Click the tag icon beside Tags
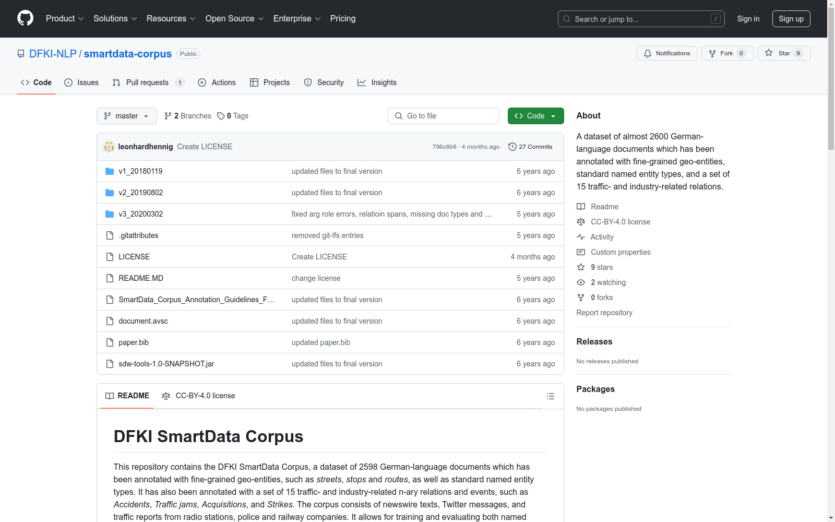The width and height of the screenshot is (835, 522). pyautogui.click(x=221, y=116)
